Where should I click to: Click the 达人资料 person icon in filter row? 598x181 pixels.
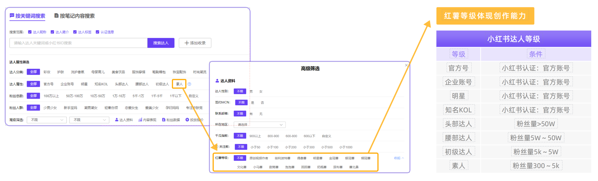click(117, 120)
